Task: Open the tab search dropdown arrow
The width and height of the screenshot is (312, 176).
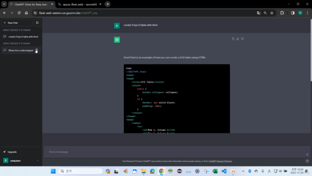Action: 4,4
